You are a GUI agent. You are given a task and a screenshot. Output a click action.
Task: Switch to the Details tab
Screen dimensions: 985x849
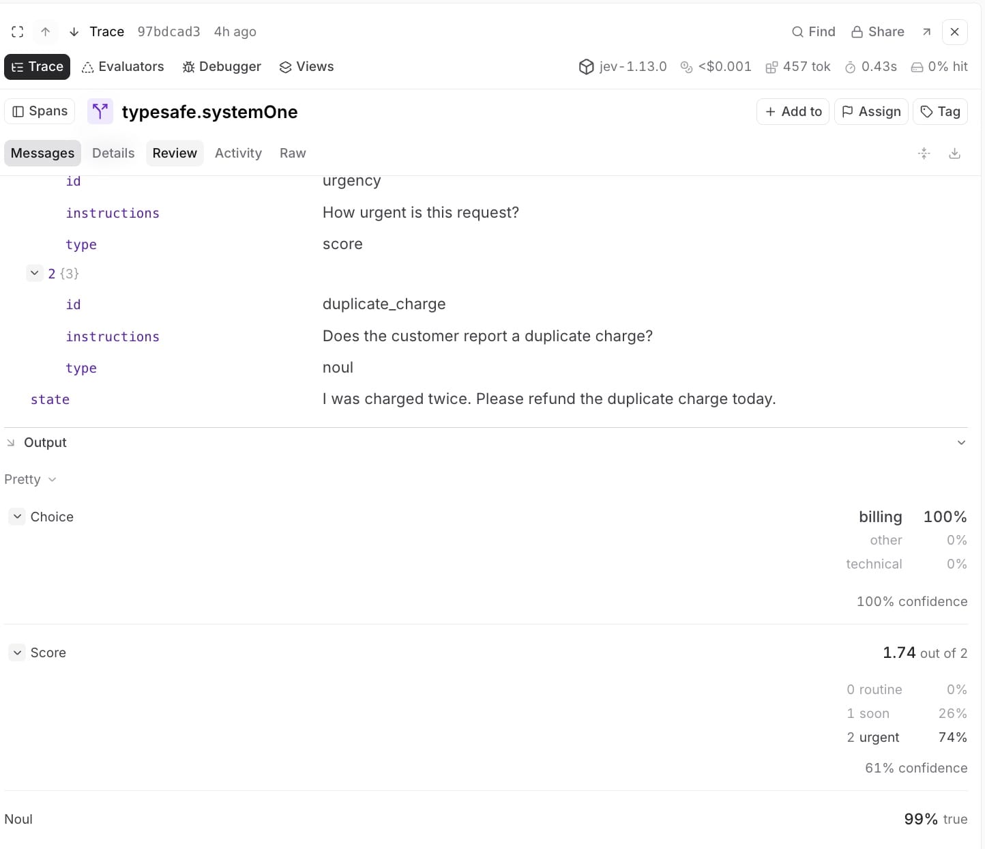coord(113,154)
